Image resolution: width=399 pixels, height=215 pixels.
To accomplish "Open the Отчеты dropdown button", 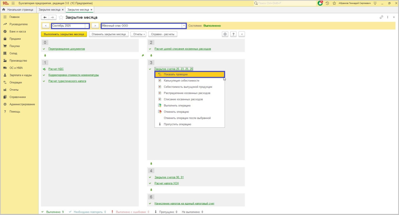I will (139, 34).
